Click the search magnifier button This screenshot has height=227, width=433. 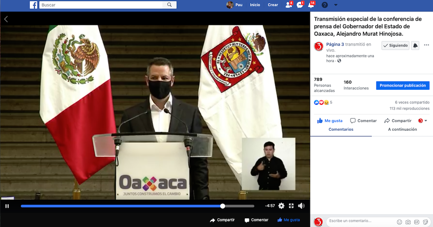coord(169,5)
